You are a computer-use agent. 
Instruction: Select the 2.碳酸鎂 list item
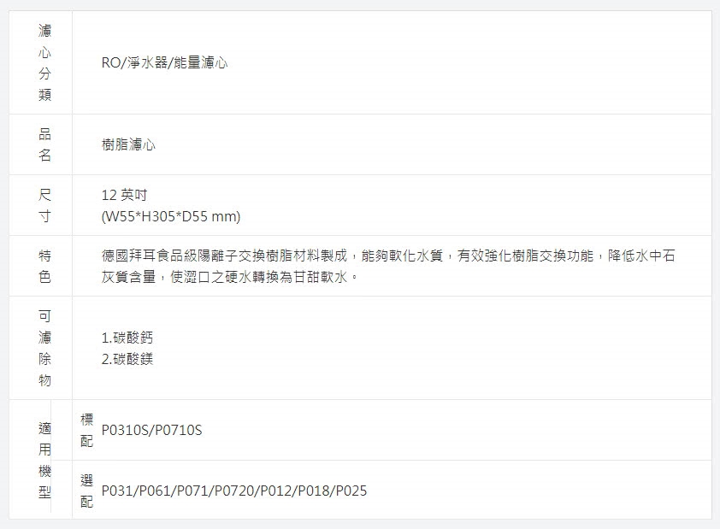pos(127,359)
